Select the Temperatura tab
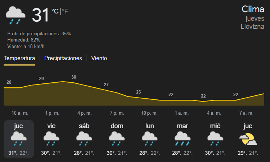This screenshot has height=162, width=270. pyautogui.click(x=19, y=58)
